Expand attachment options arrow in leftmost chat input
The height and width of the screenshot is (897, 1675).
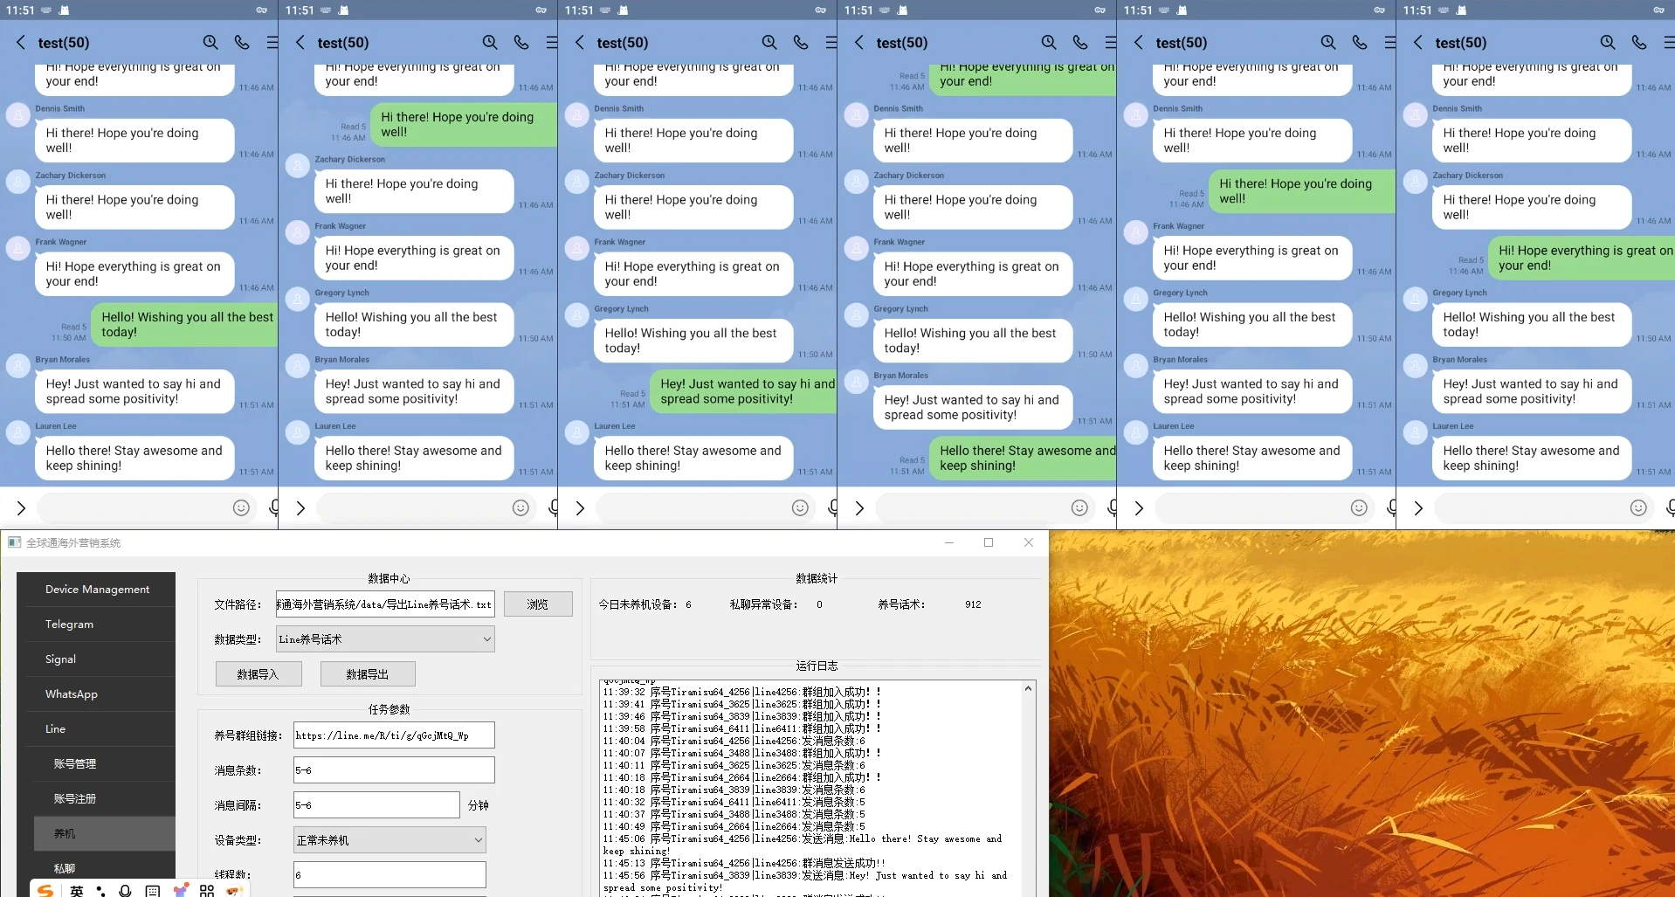pos(21,507)
